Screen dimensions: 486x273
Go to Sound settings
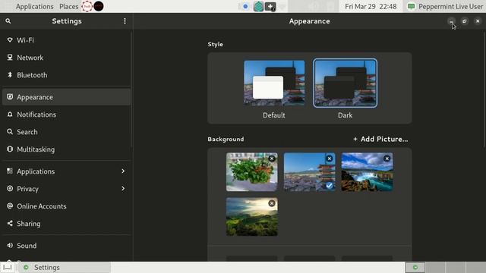point(66,245)
